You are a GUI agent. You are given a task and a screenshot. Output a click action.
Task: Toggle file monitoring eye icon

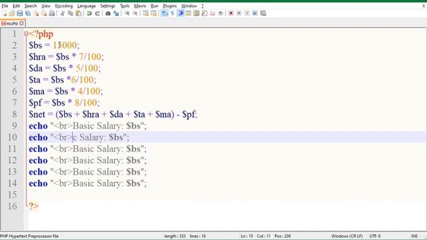pos(221,13)
